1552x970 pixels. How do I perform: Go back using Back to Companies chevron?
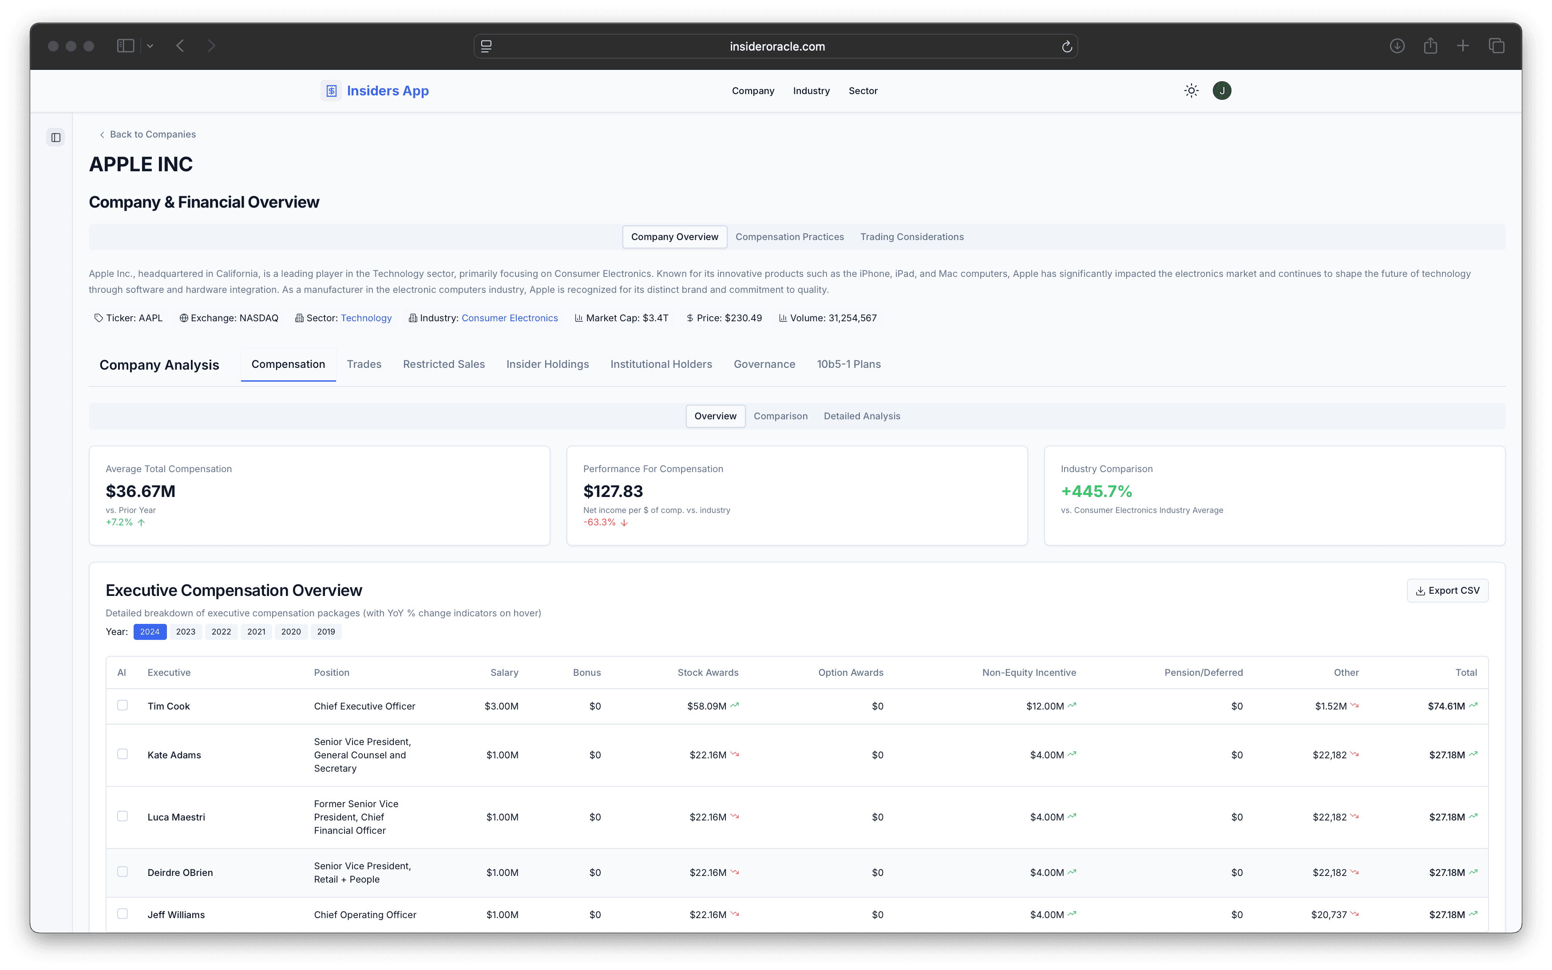(102, 135)
